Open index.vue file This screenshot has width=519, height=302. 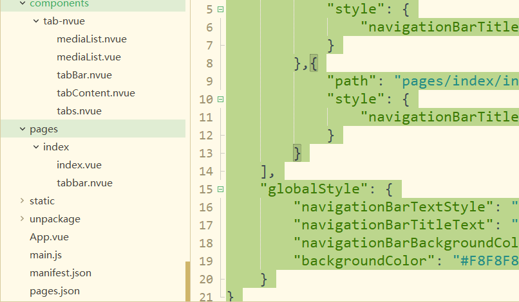point(79,165)
